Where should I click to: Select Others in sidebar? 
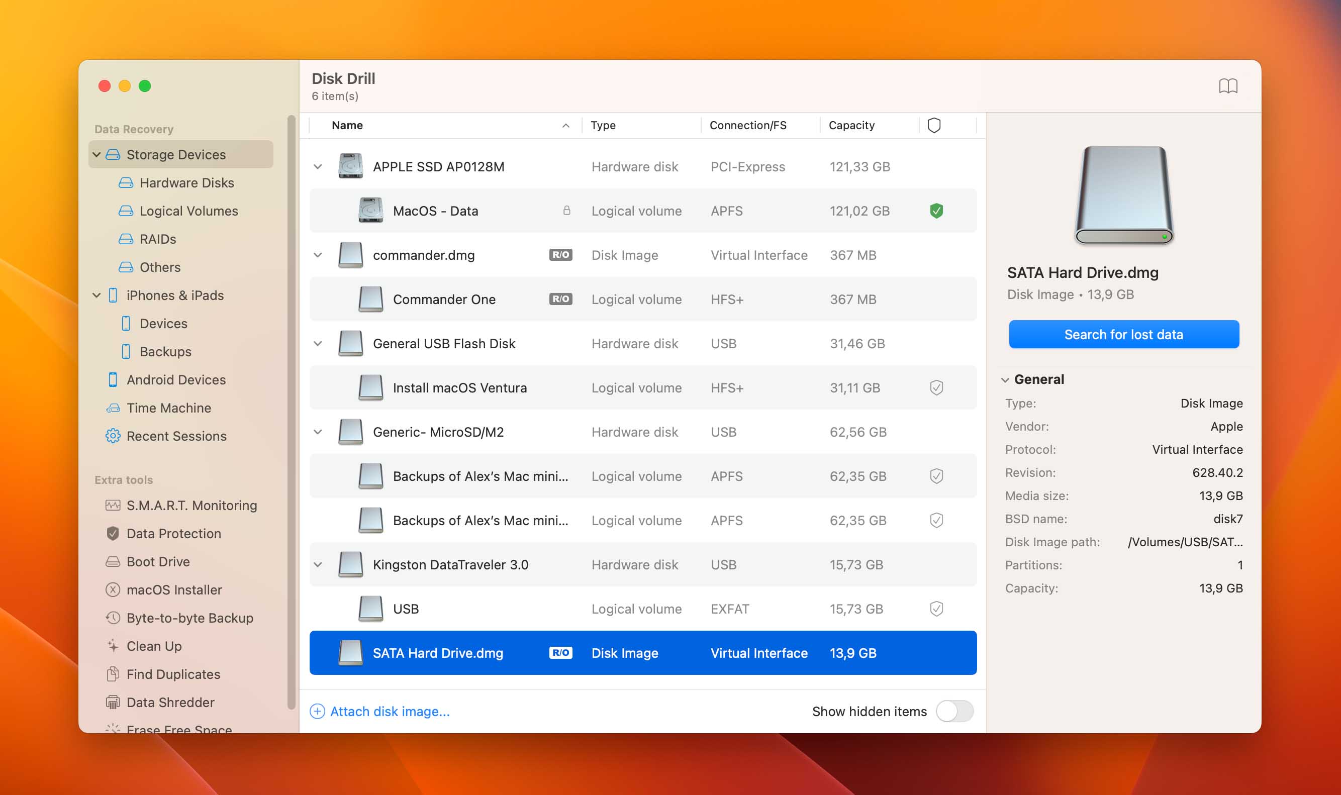(149, 267)
